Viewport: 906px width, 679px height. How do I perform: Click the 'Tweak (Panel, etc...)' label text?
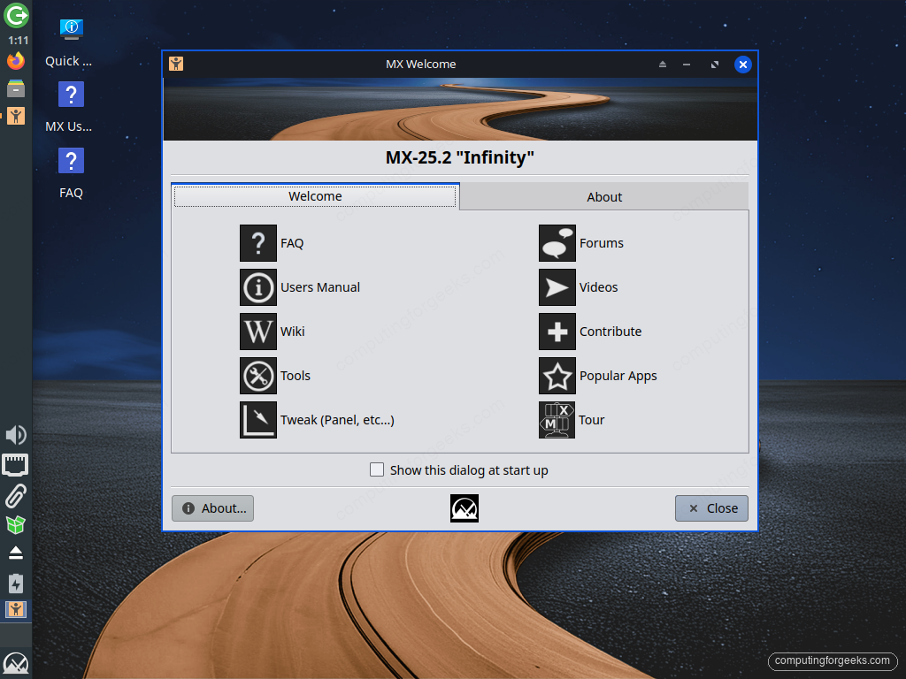pos(337,420)
